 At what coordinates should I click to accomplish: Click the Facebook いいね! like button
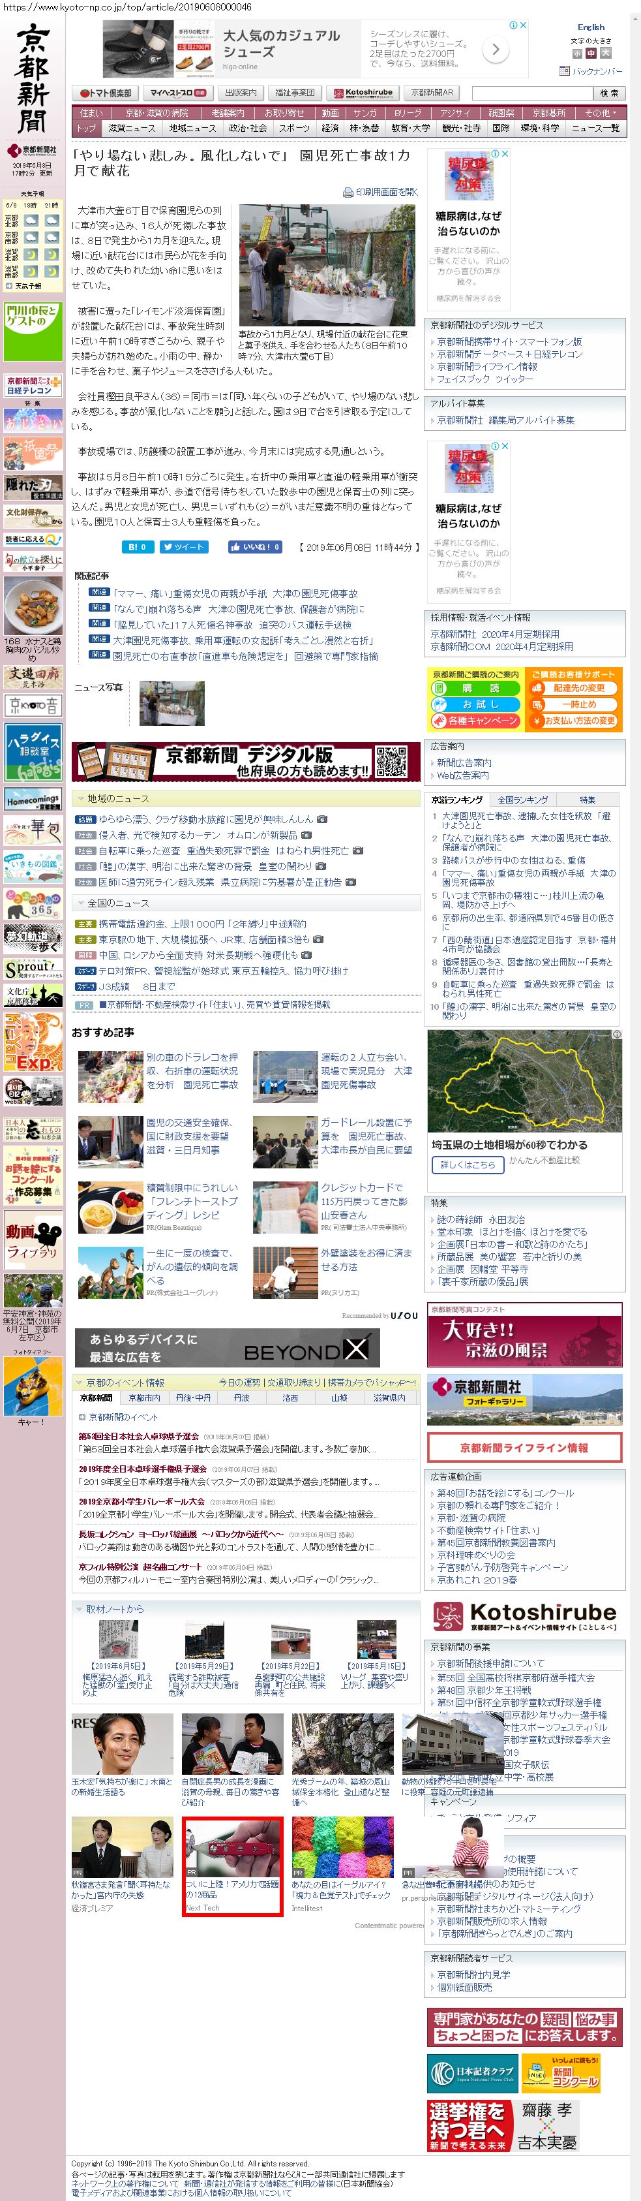point(254,547)
